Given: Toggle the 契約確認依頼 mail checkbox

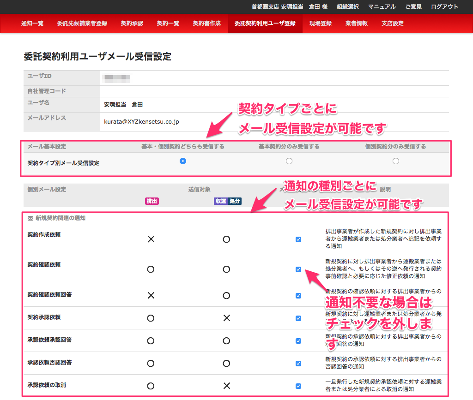Looking at the screenshot, I should (x=298, y=269).
